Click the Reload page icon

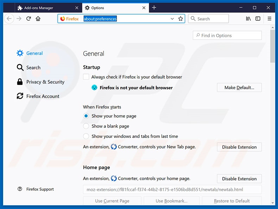[29, 19]
